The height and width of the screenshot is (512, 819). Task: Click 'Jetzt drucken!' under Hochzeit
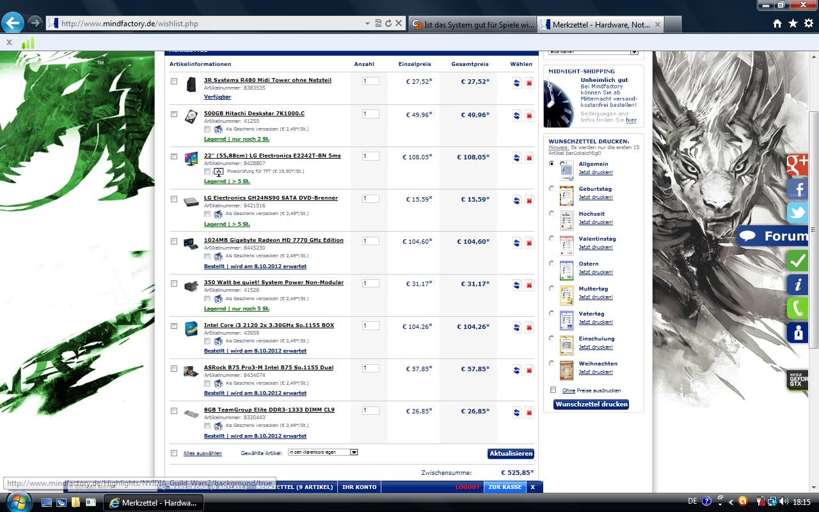pos(596,222)
